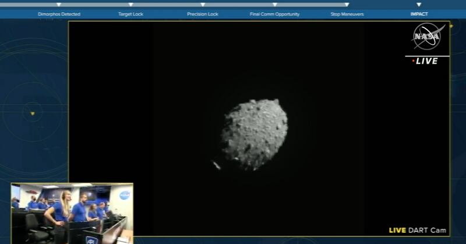Select the Precision Lock milestone label
This screenshot has height=244, width=466.
tap(203, 14)
